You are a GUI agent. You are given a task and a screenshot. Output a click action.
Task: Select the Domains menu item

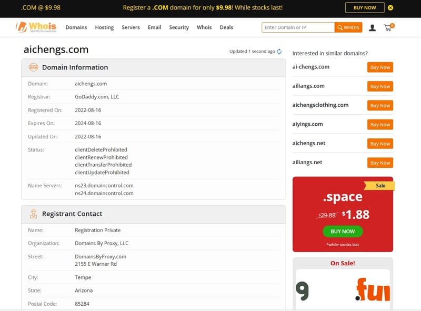pyautogui.click(x=76, y=27)
